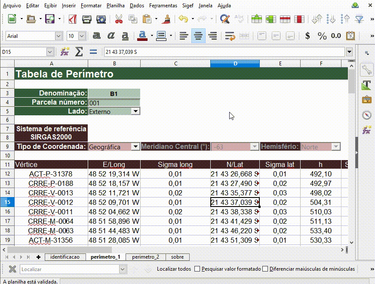Screen dimensions: 375x284
Task: Expand the Lado dropdown showing Externo
Action: (135, 111)
